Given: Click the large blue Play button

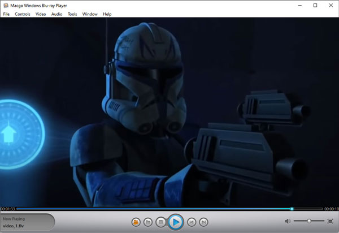Looking at the screenshot, I should (176, 222).
